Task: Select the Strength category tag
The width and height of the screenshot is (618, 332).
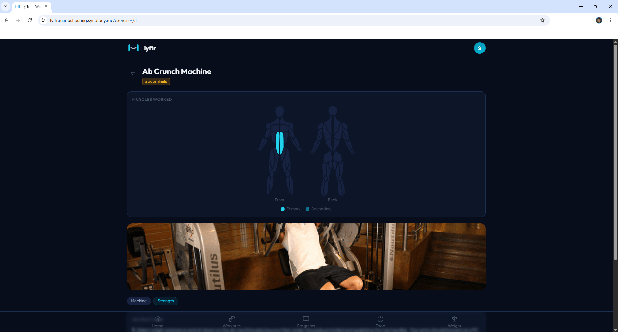Action: point(166,301)
